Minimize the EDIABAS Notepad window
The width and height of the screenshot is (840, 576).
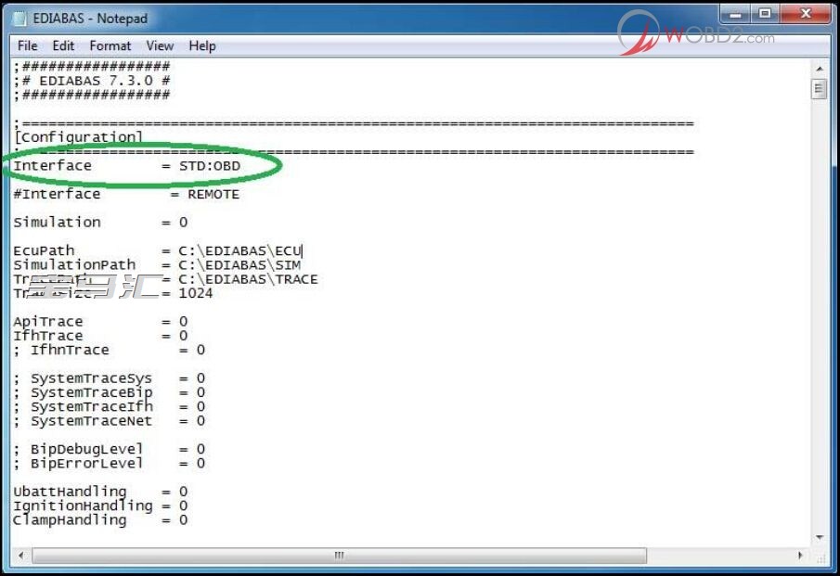735,14
